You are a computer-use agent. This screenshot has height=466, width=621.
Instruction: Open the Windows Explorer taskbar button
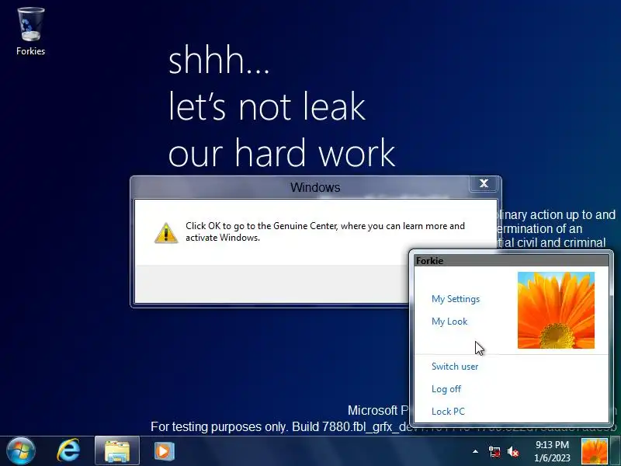[x=117, y=451]
